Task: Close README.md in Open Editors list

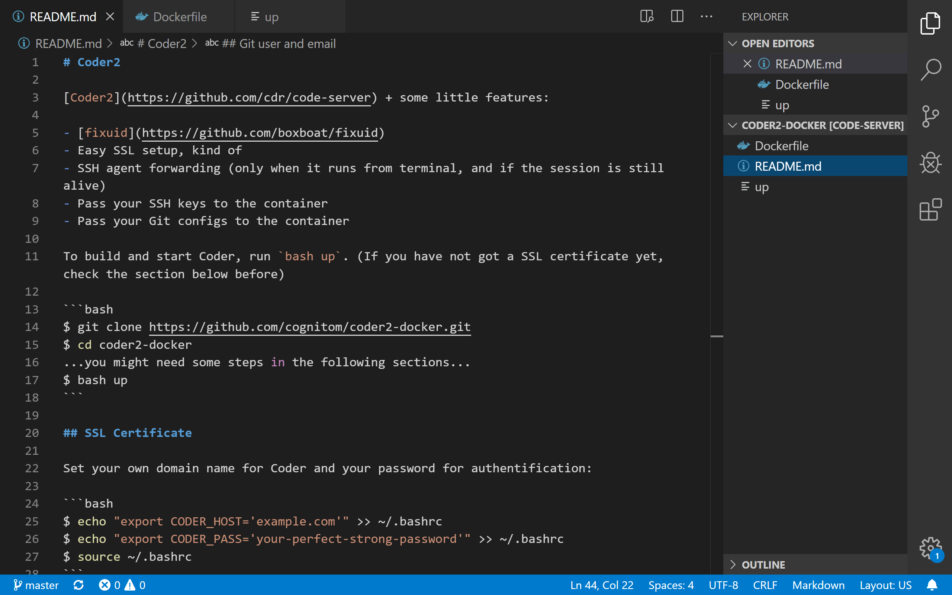Action: click(747, 64)
